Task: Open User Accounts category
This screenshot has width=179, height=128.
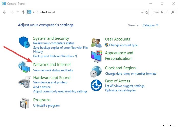Action: [117, 39]
